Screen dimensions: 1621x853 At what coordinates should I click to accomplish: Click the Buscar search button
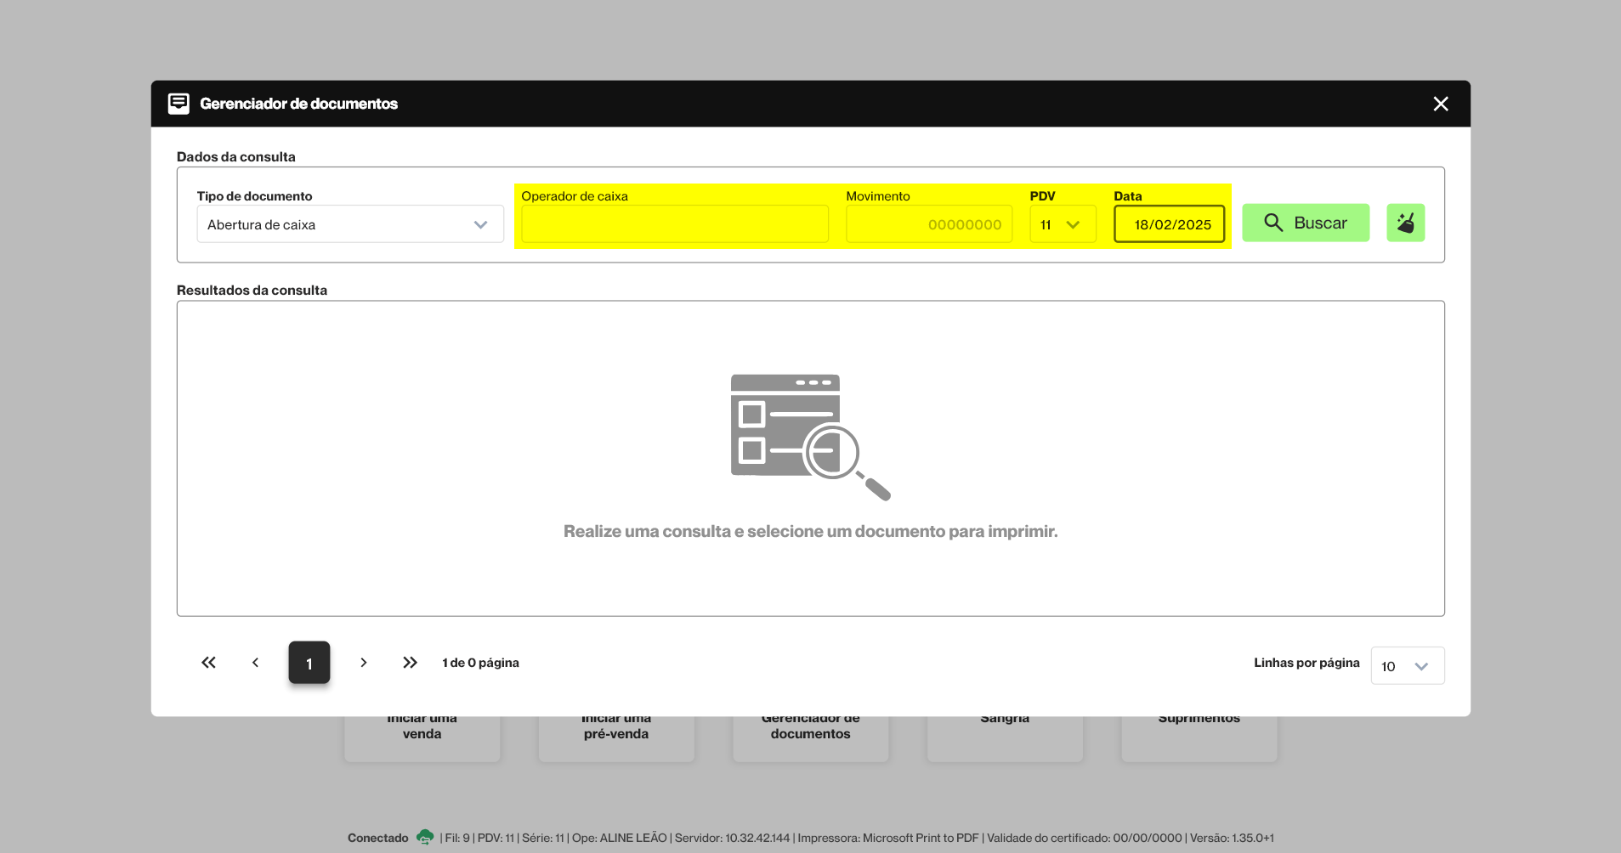pos(1305,223)
